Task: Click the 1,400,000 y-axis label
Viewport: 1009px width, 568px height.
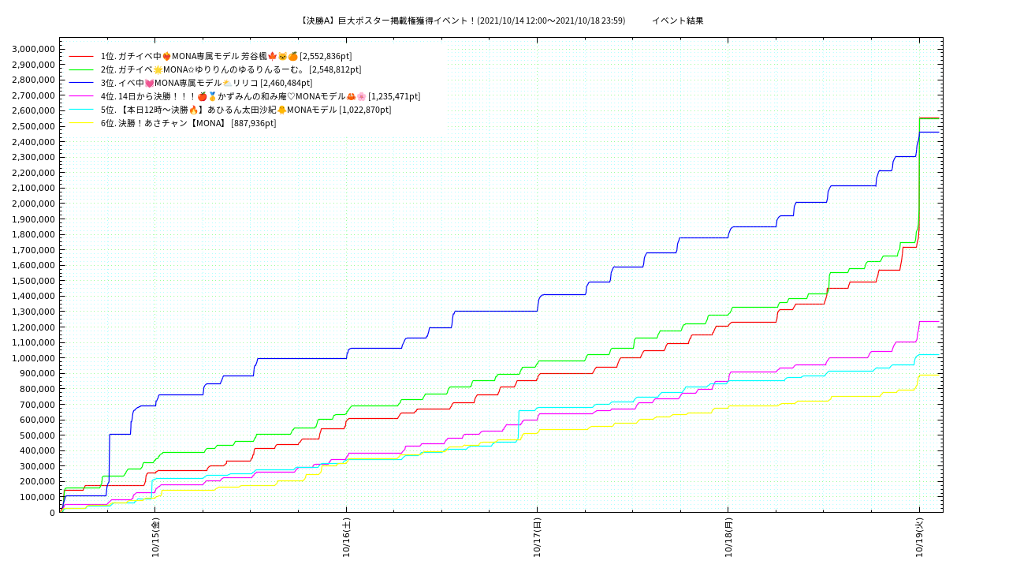Action: click(x=34, y=296)
